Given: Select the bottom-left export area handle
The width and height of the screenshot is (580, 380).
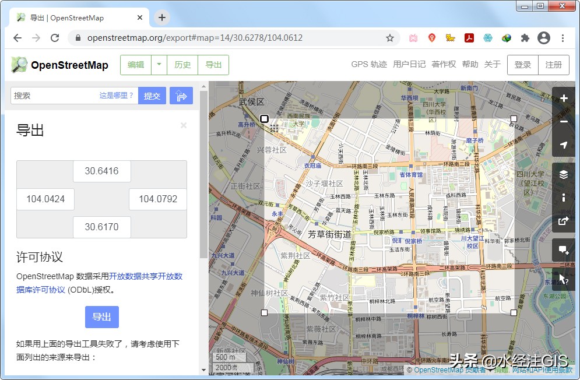Looking at the screenshot, I should click(264, 312).
